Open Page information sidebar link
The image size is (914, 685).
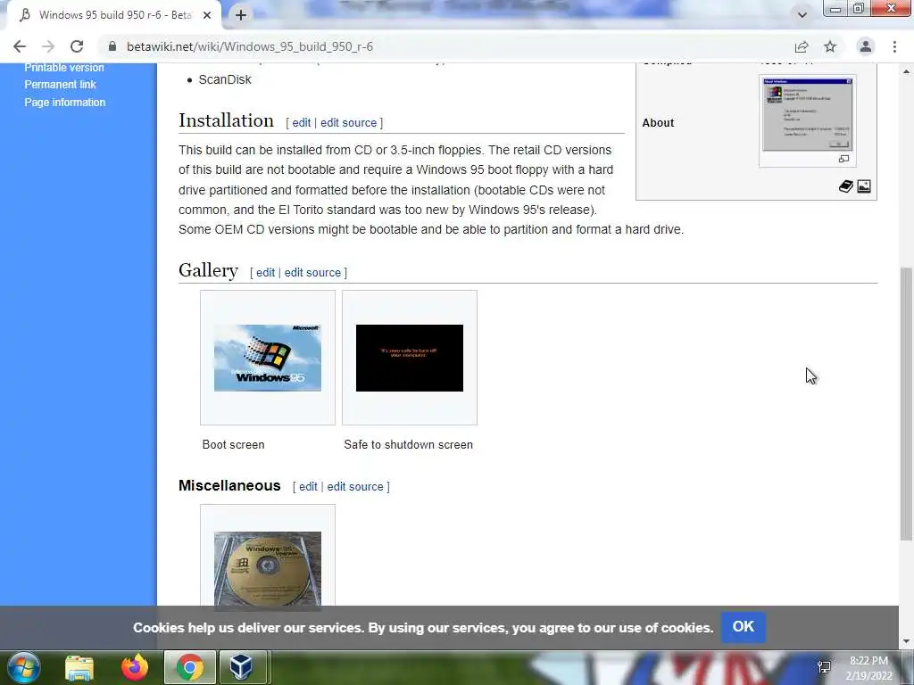click(x=64, y=102)
